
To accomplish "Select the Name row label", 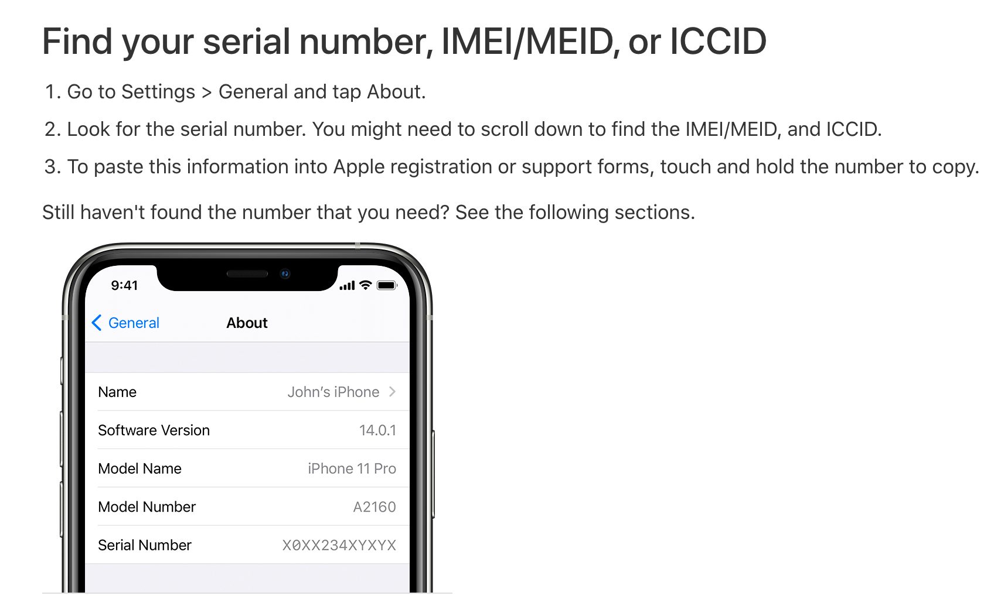I will tap(117, 392).
